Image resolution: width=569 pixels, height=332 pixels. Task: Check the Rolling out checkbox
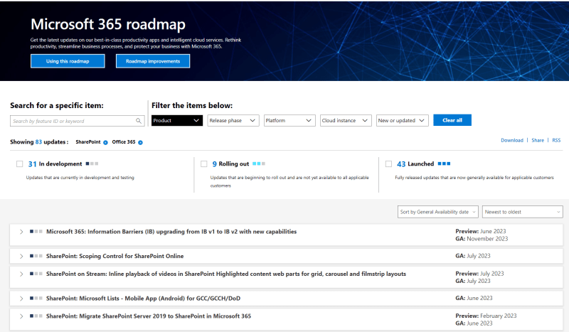[204, 164]
